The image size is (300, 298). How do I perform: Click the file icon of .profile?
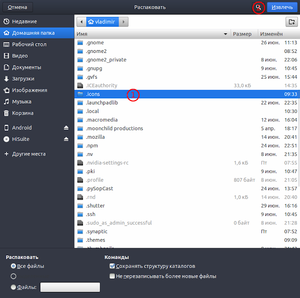click(80, 180)
